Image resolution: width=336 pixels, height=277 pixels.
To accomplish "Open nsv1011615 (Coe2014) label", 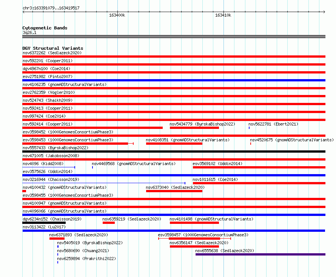I will pos(215,179).
